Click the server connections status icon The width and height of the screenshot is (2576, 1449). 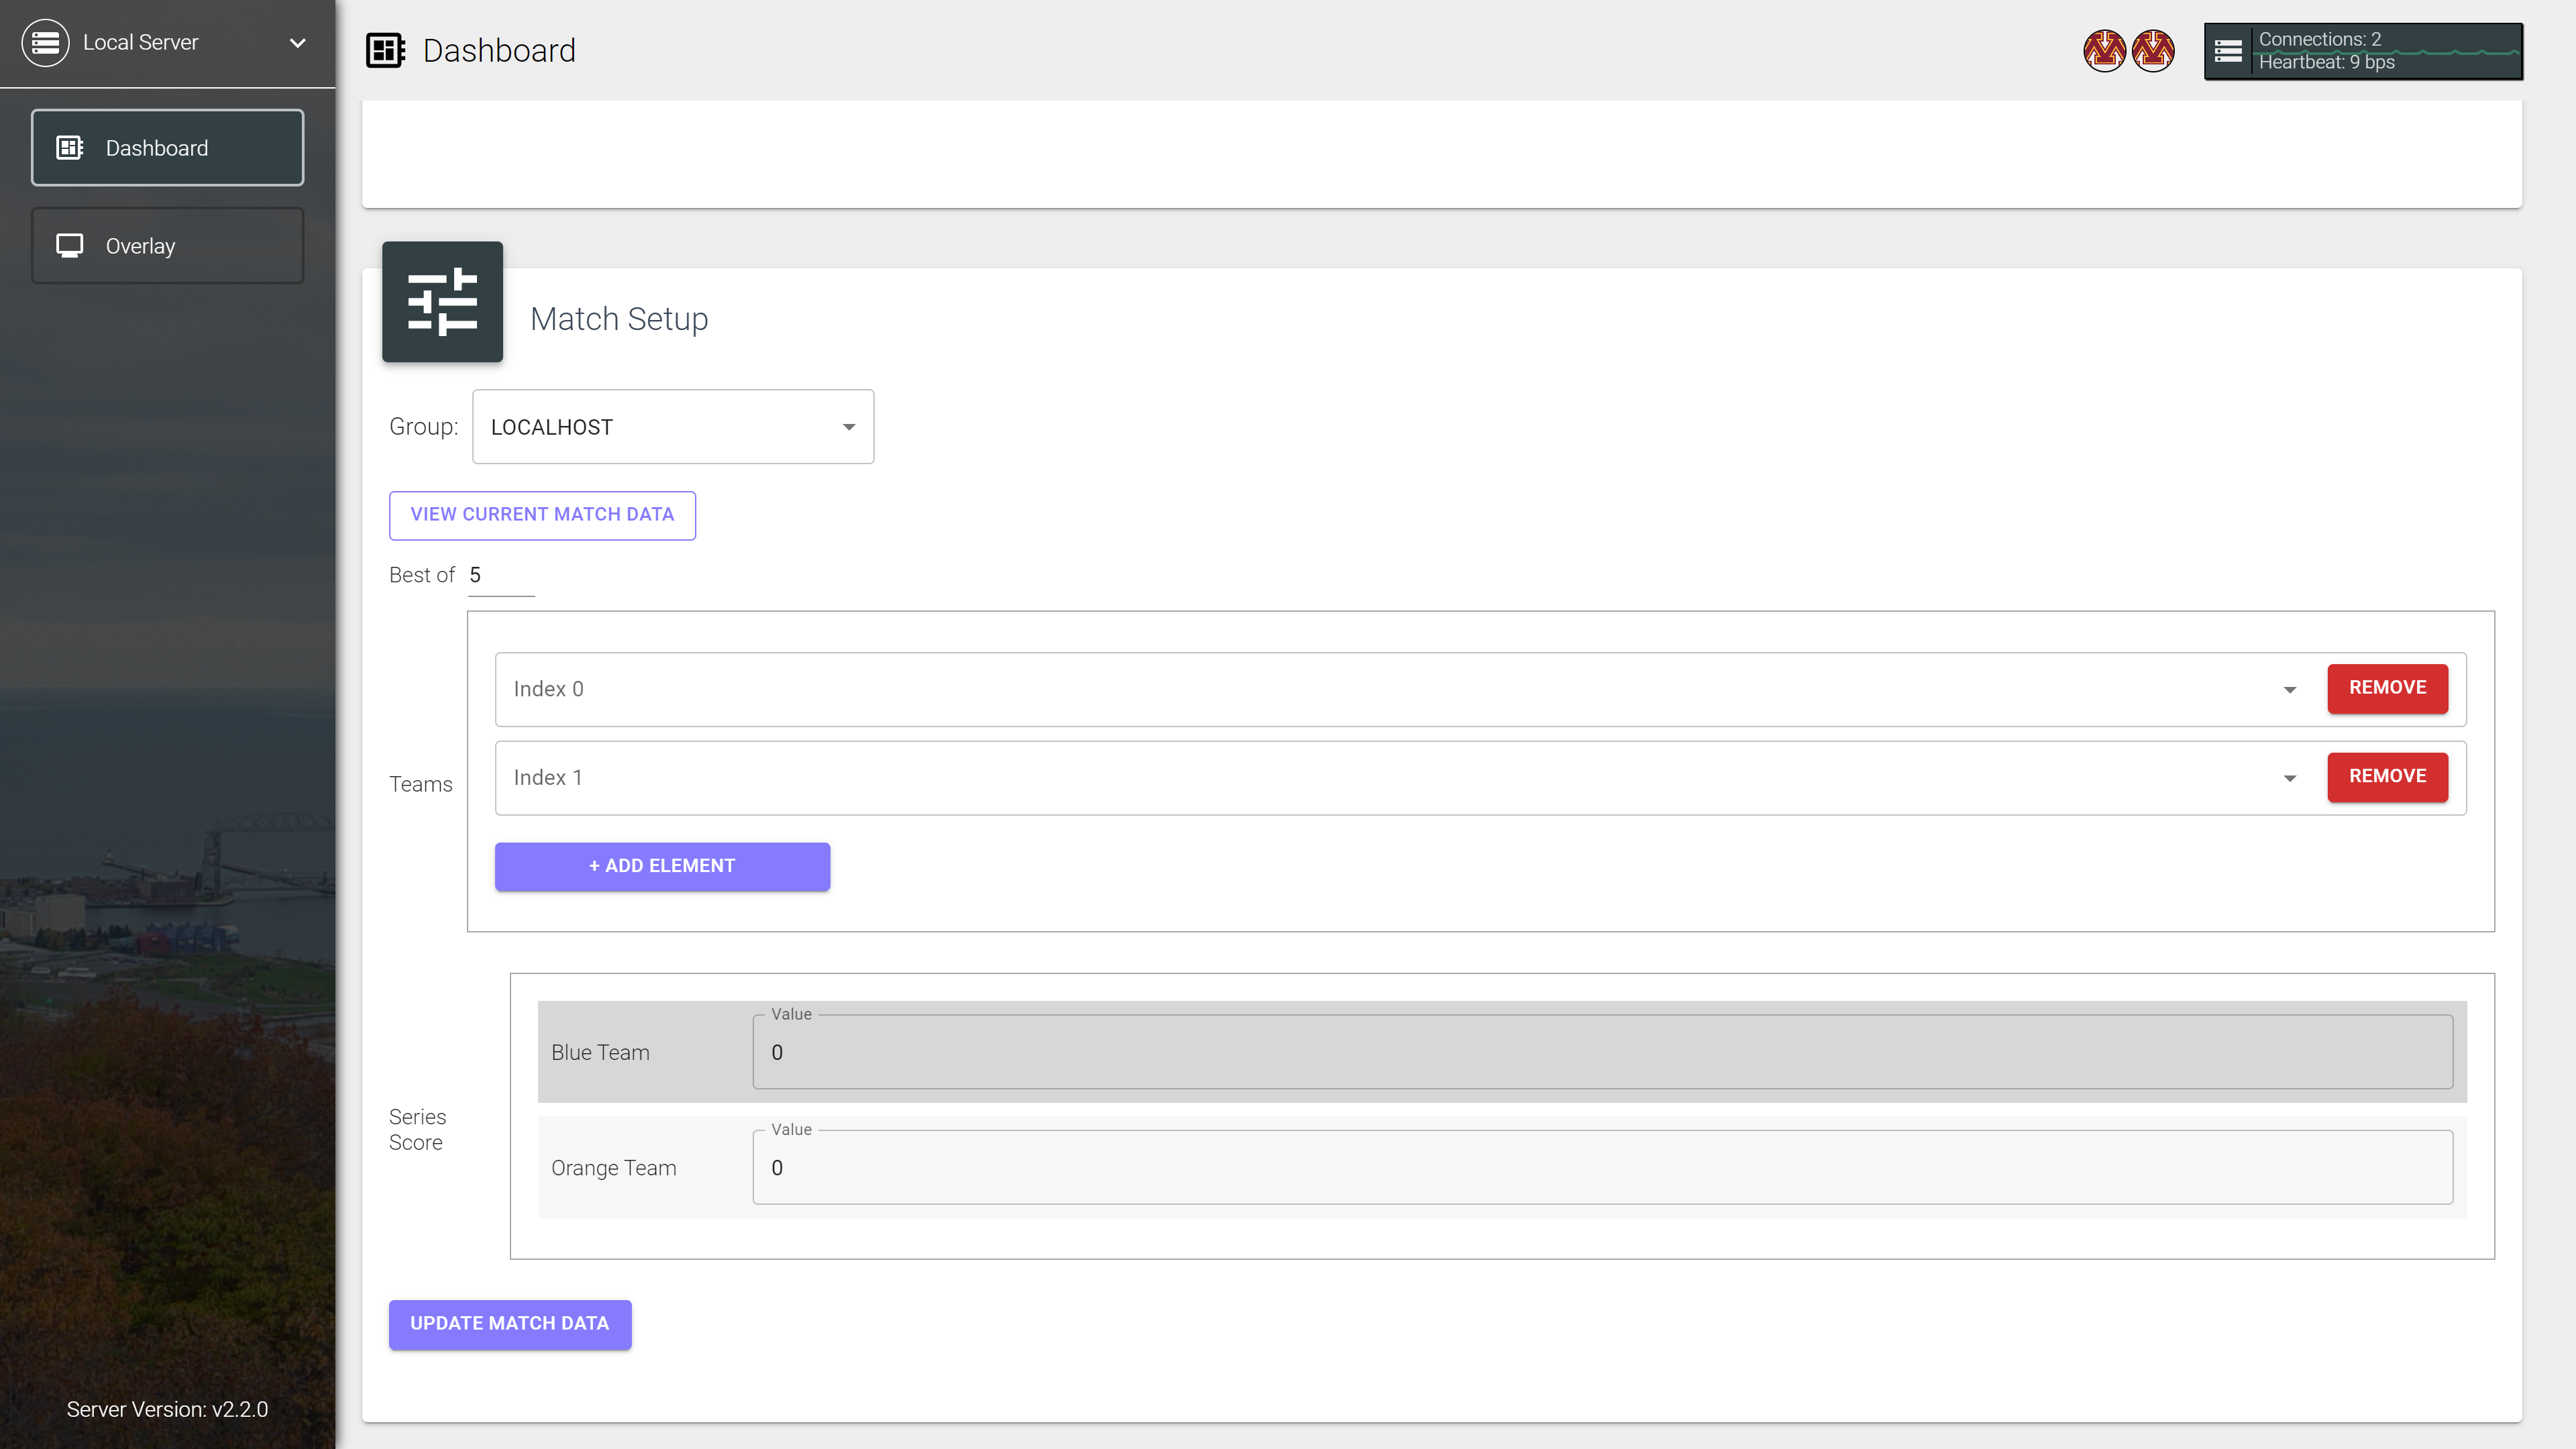2228,51
